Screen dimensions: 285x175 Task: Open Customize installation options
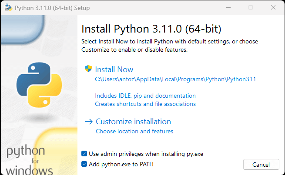[x=134, y=122]
